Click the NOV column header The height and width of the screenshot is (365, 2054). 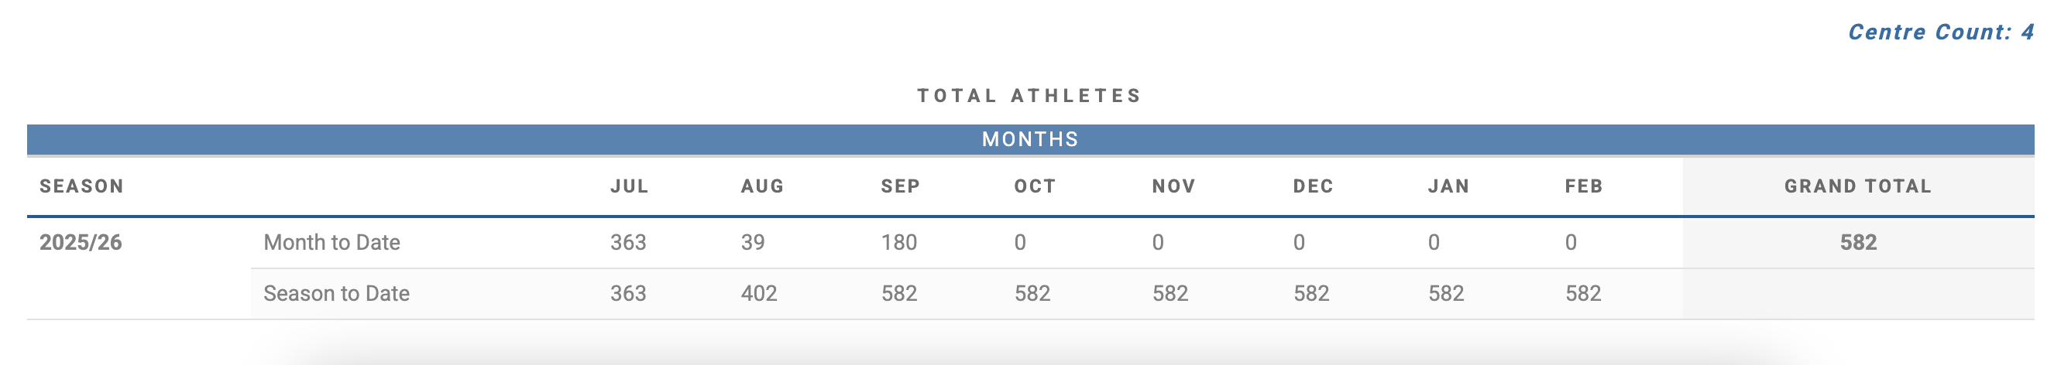pyautogui.click(x=1173, y=186)
